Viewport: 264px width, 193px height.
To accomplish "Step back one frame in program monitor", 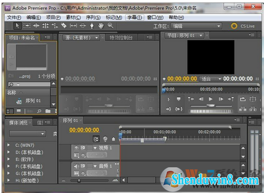I will point(201,99).
